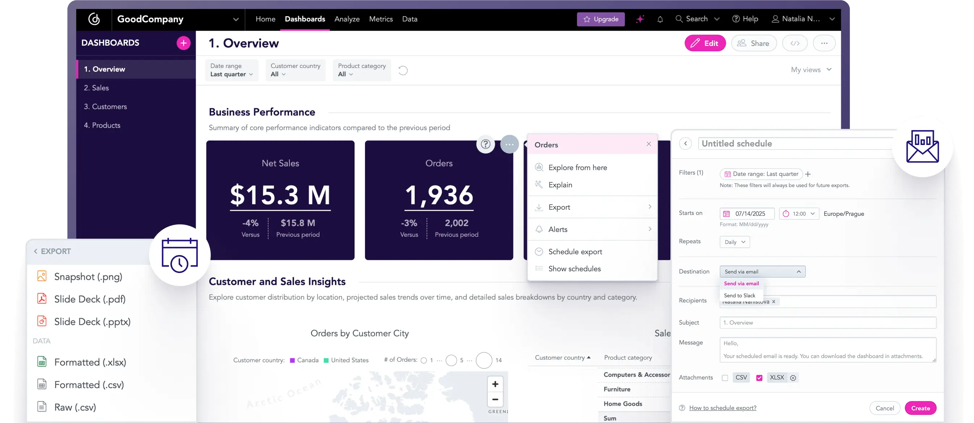
Task: Select Schedule export
Action: tap(592, 252)
